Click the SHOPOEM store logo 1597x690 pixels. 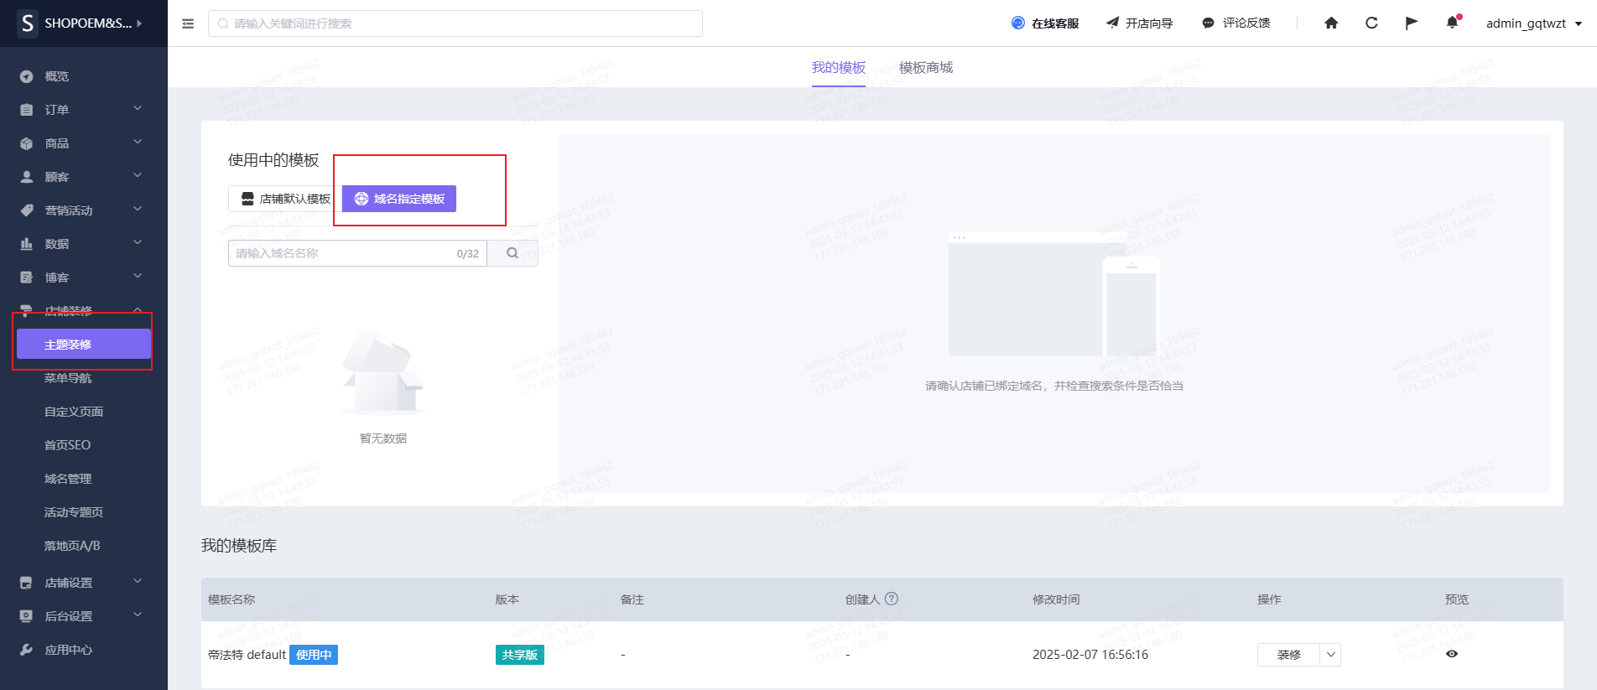(28, 23)
